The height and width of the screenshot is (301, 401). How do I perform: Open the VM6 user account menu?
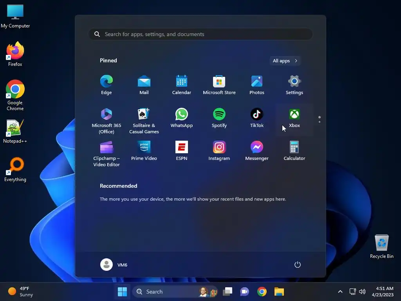114,265
